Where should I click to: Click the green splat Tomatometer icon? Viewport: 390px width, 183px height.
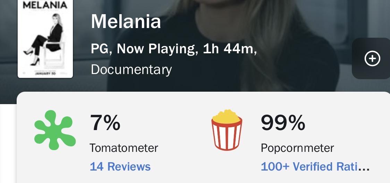click(54, 130)
